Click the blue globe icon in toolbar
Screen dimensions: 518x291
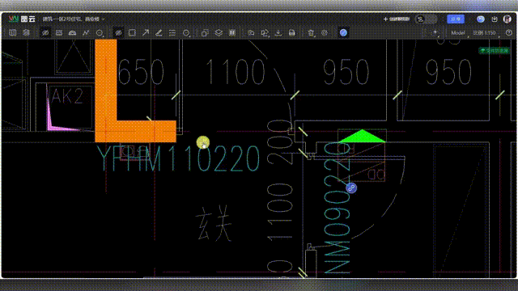[x=343, y=32]
